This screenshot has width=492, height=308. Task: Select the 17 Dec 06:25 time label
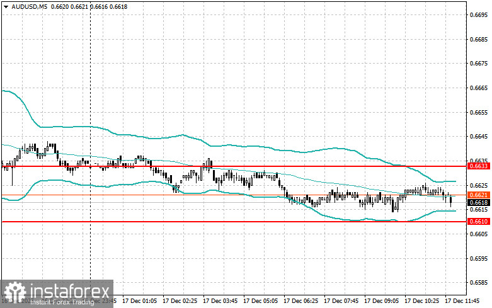click(x=300, y=301)
